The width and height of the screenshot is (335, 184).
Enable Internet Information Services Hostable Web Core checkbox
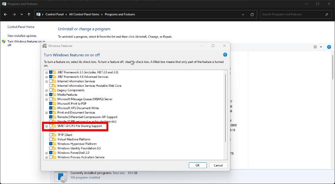click(x=51, y=86)
